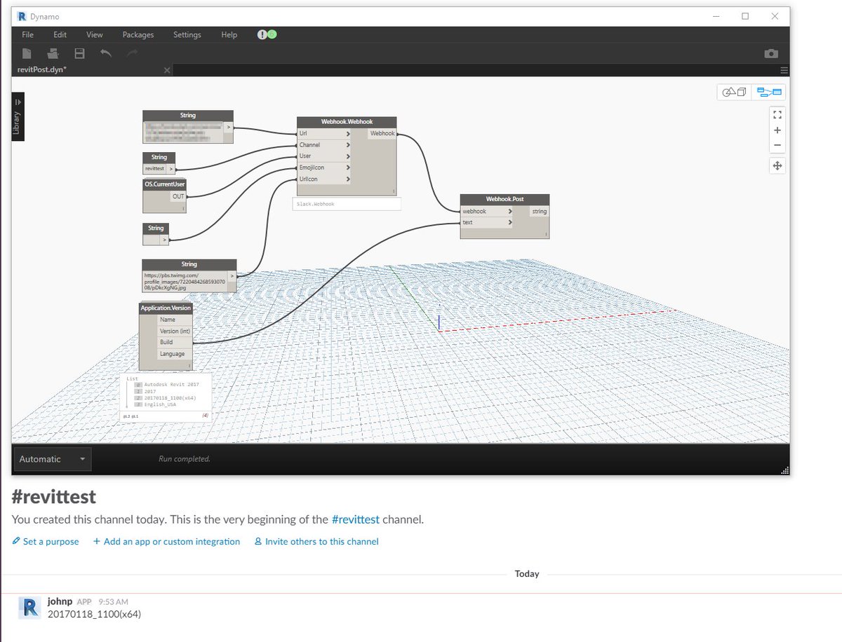Click the EmojiIcon input port arrow

click(347, 168)
